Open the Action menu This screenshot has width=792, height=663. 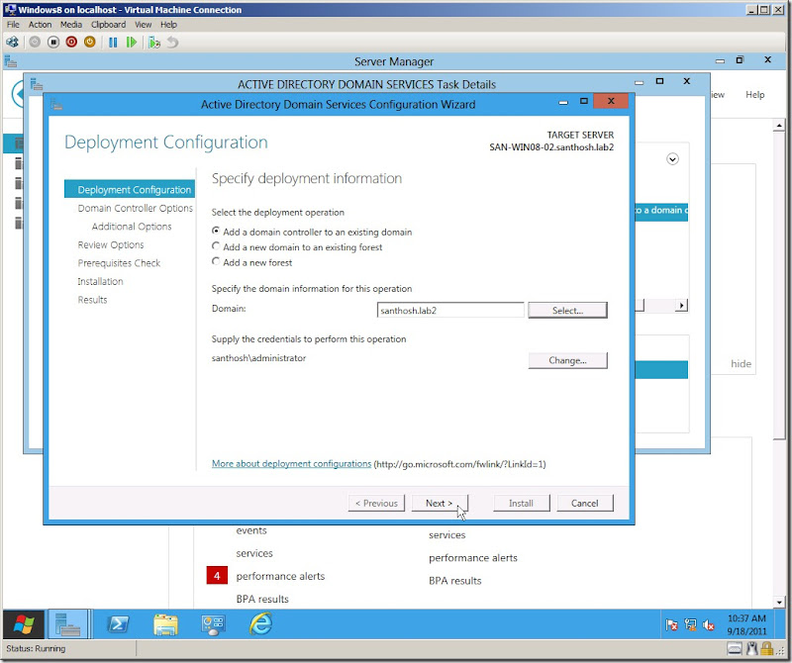pos(40,24)
